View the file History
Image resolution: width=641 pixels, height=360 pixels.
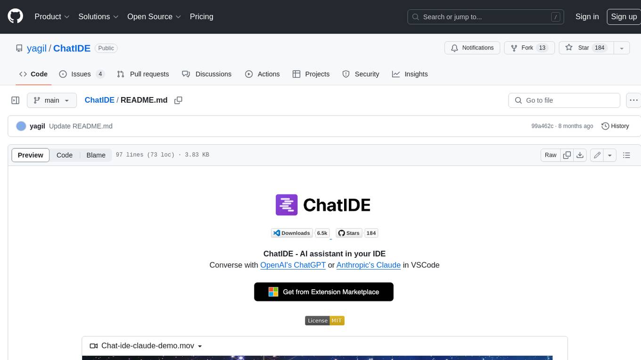pyautogui.click(x=615, y=126)
